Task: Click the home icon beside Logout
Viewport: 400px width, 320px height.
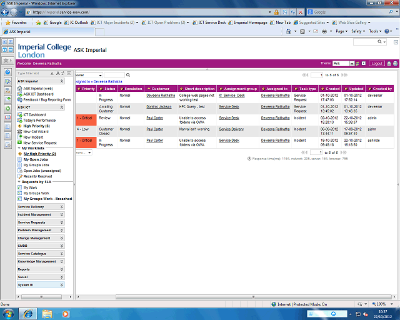Action: pyautogui.click(x=389, y=64)
